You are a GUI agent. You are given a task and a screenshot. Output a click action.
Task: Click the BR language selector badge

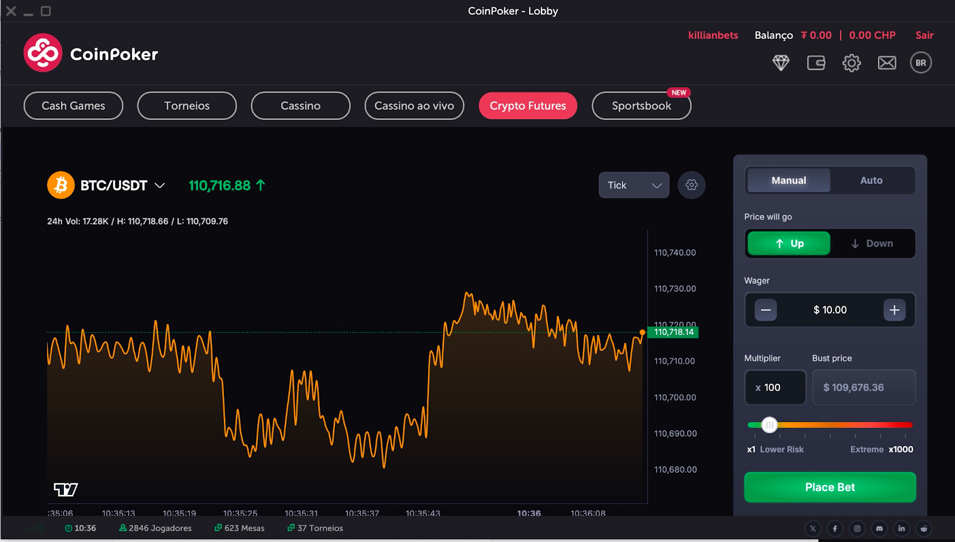[921, 63]
